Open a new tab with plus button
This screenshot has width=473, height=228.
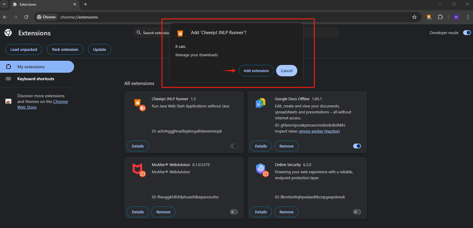pyautogui.click(x=85, y=4)
